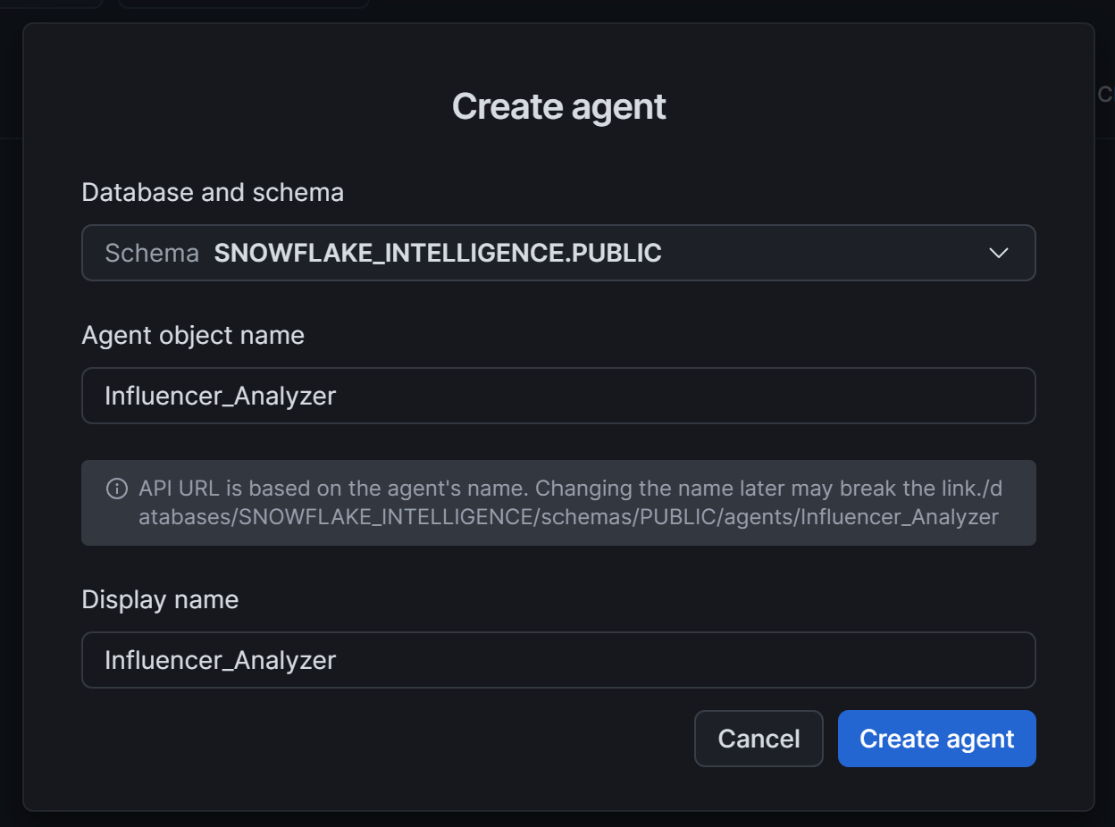Click the 'Display name' label
Image resolution: width=1115 pixels, height=827 pixels.
point(160,599)
